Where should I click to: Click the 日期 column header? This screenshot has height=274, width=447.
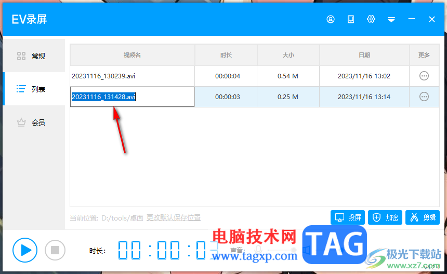[364, 55]
